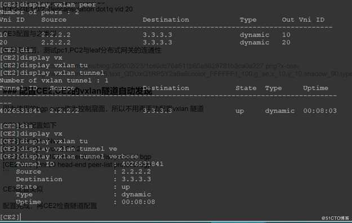The height and width of the screenshot is (223, 352).
Task: Click 'Type' header in the peer table
Action: [248, 20]
